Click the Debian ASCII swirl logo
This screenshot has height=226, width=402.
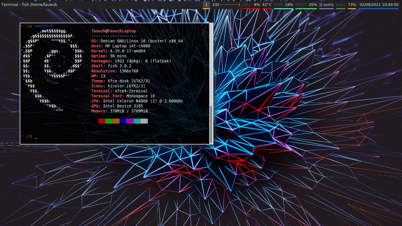coord(52,71)
